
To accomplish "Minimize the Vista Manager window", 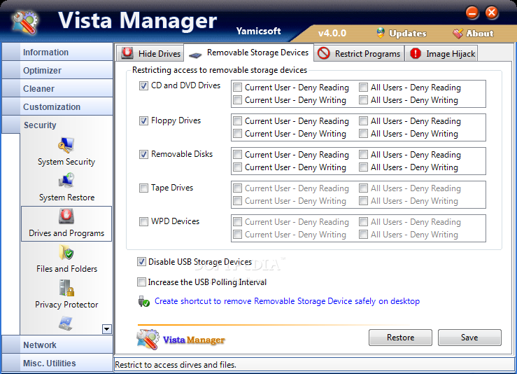I will (x=472, y=13).
